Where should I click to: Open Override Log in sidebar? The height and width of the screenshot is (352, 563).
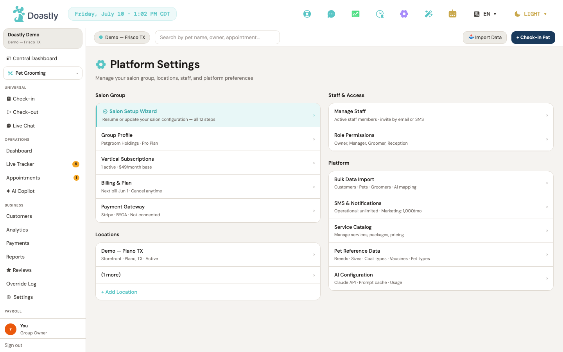coord(43,284)
